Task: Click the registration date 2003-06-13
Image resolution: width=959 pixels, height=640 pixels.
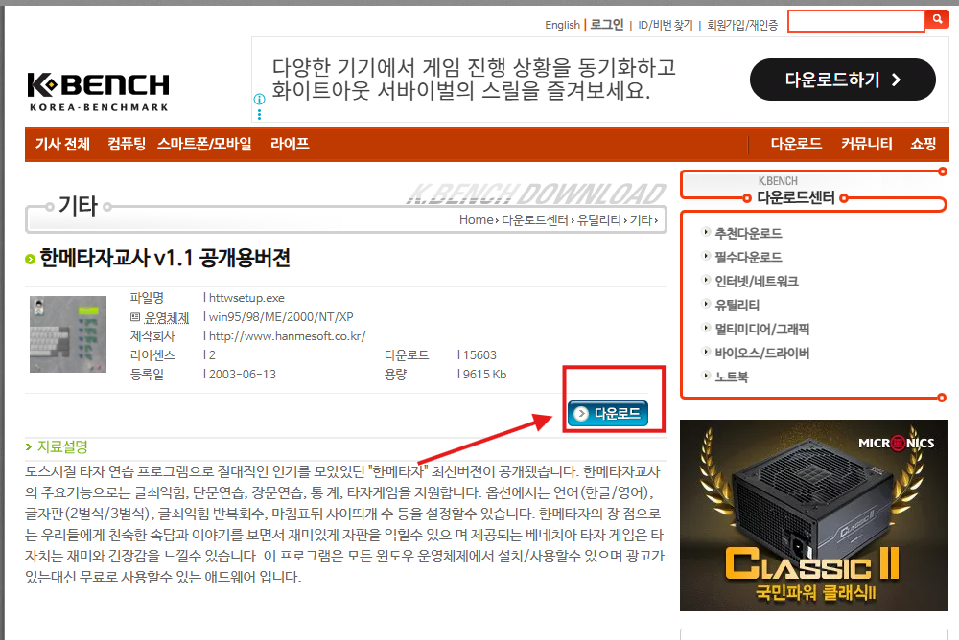Action: click(x=243, y=374)
